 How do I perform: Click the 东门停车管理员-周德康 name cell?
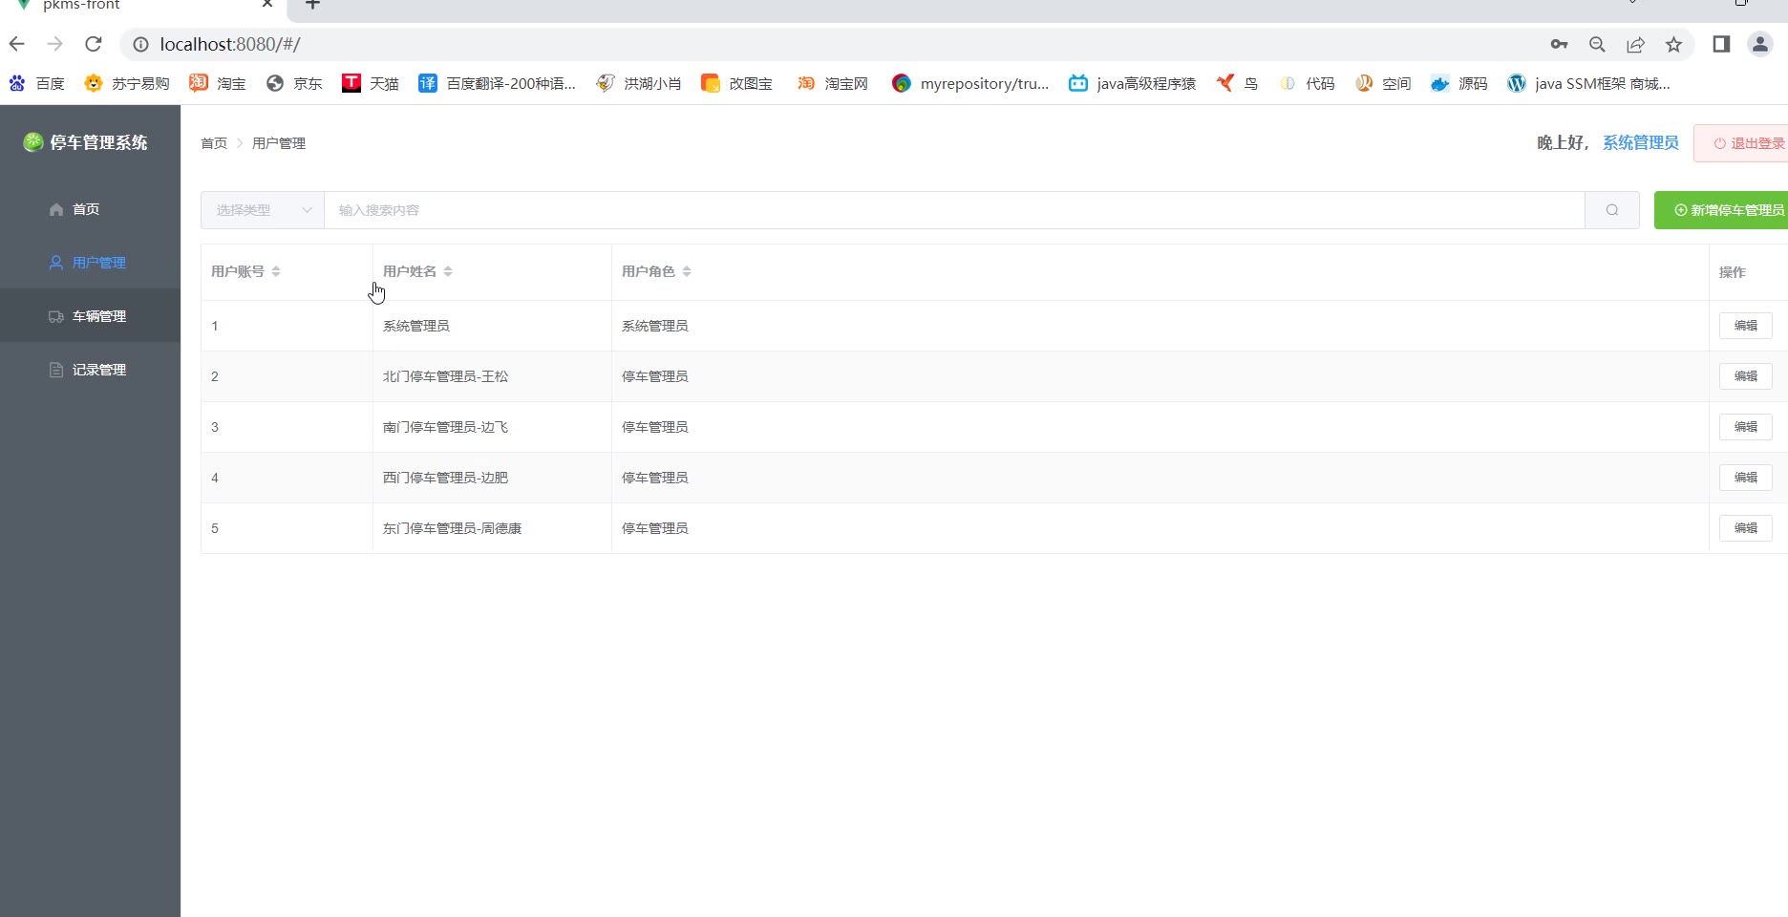click(x=453, y=528)
